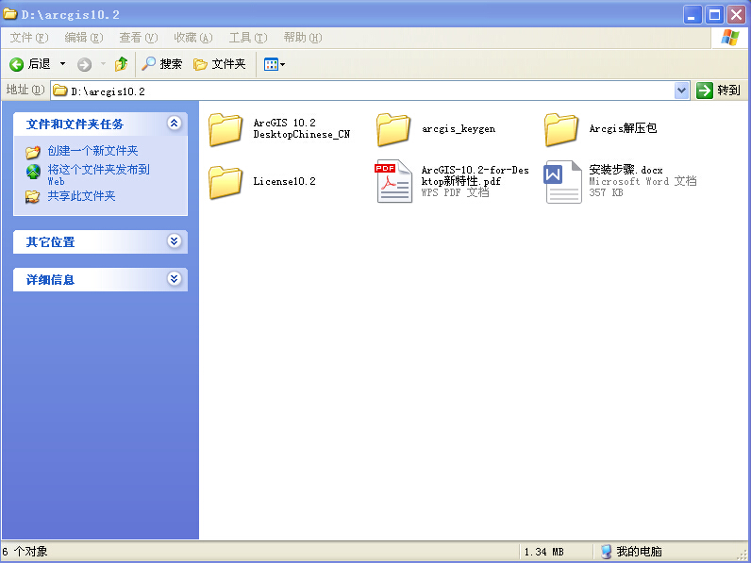Expand the address bar dropdown
Viewport: 751px width, 563px height.
click(681, 90)
